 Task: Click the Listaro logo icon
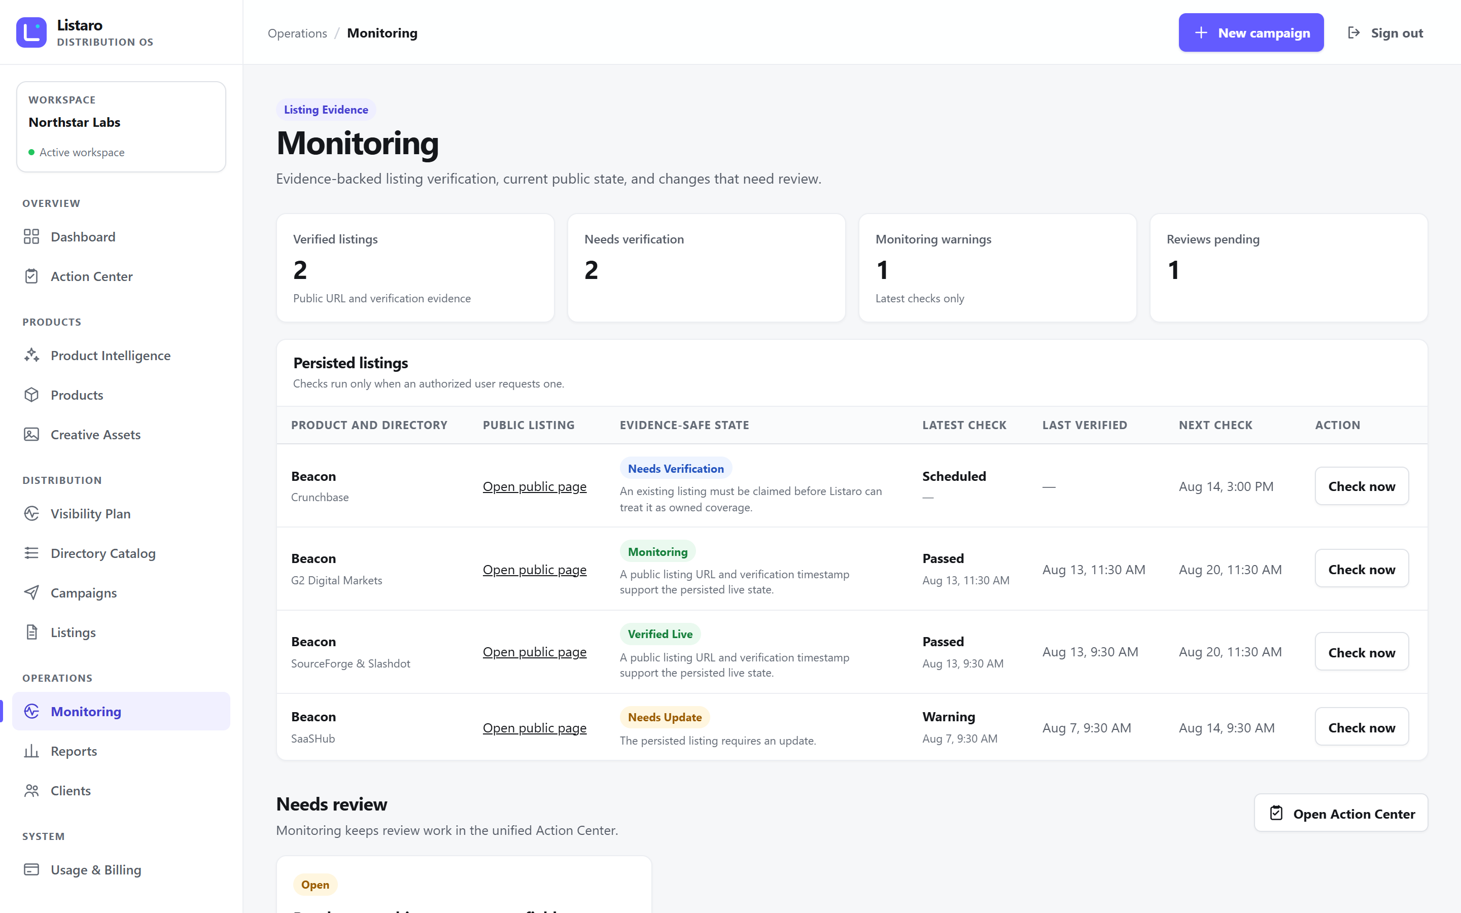tap(31, 32)
